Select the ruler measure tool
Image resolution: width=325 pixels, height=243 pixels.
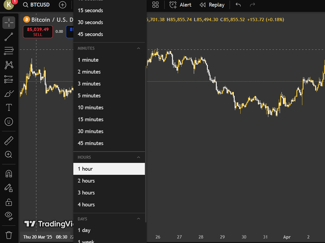coord(9,140)
